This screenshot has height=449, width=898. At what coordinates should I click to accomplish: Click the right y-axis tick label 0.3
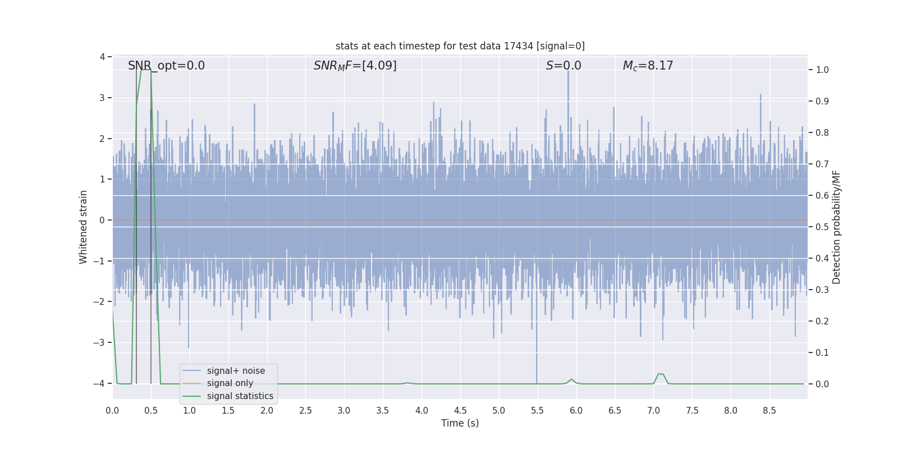[822, 290]
